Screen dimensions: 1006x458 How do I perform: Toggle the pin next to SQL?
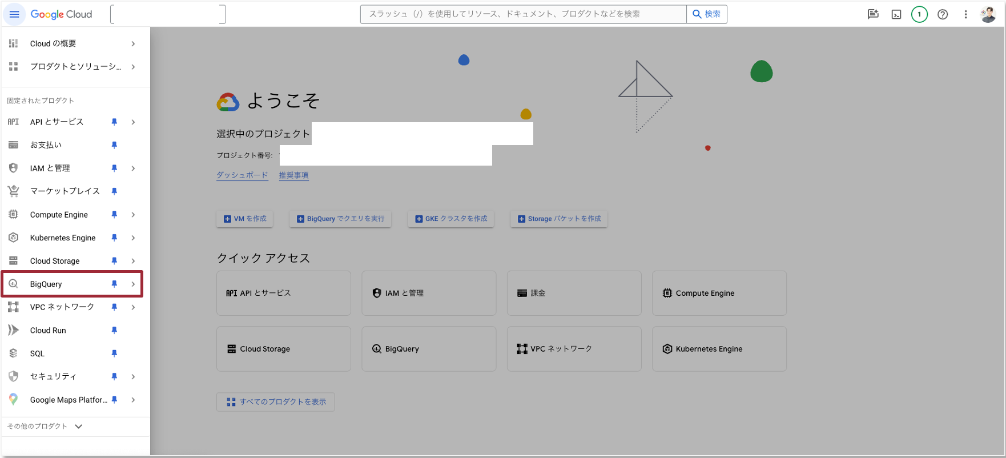click(x=114, y=353)
